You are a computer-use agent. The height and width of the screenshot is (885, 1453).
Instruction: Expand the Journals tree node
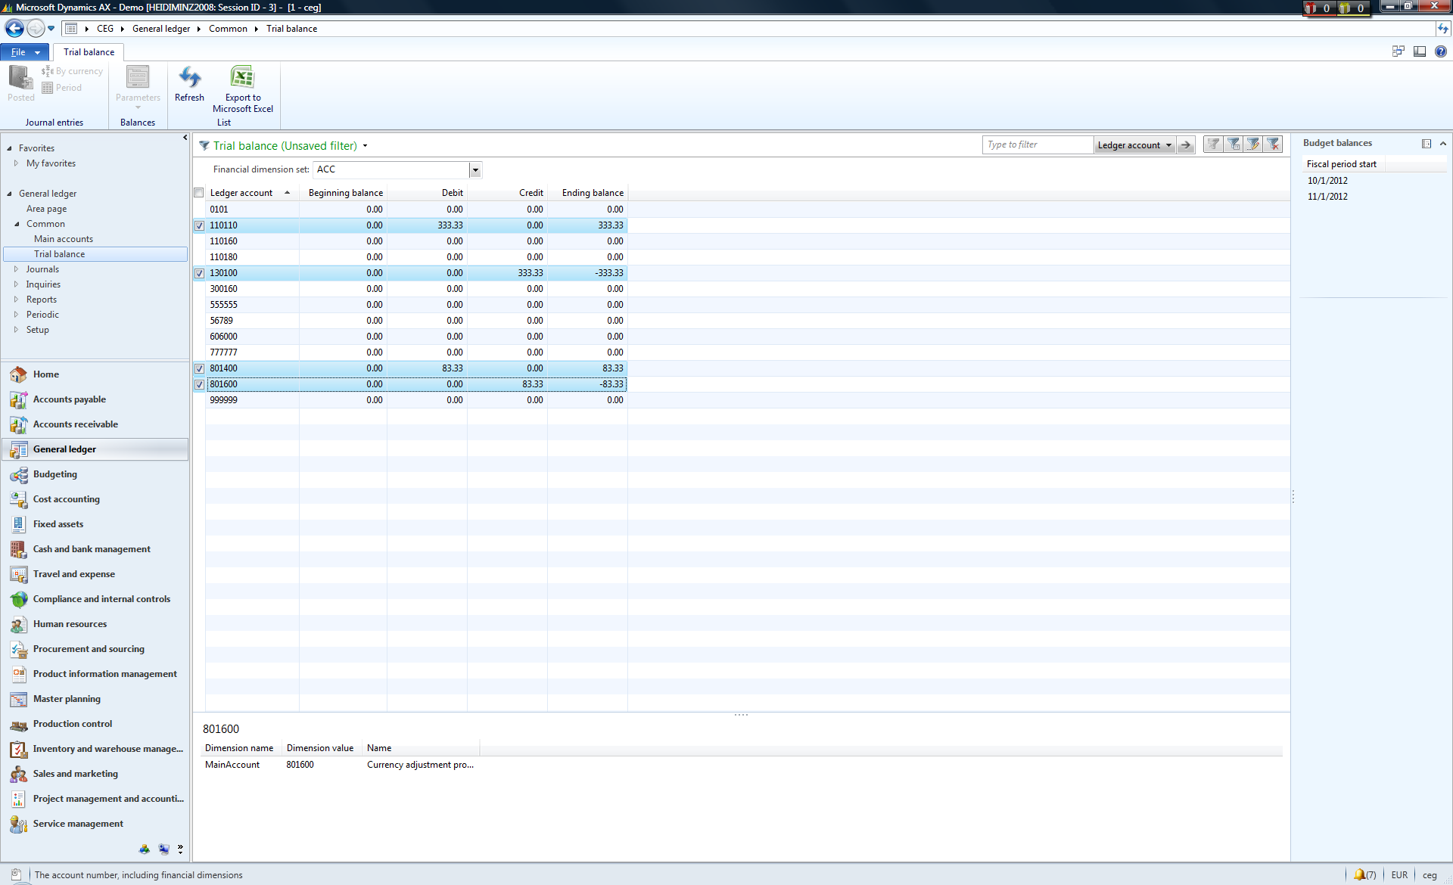coord(16,269)
